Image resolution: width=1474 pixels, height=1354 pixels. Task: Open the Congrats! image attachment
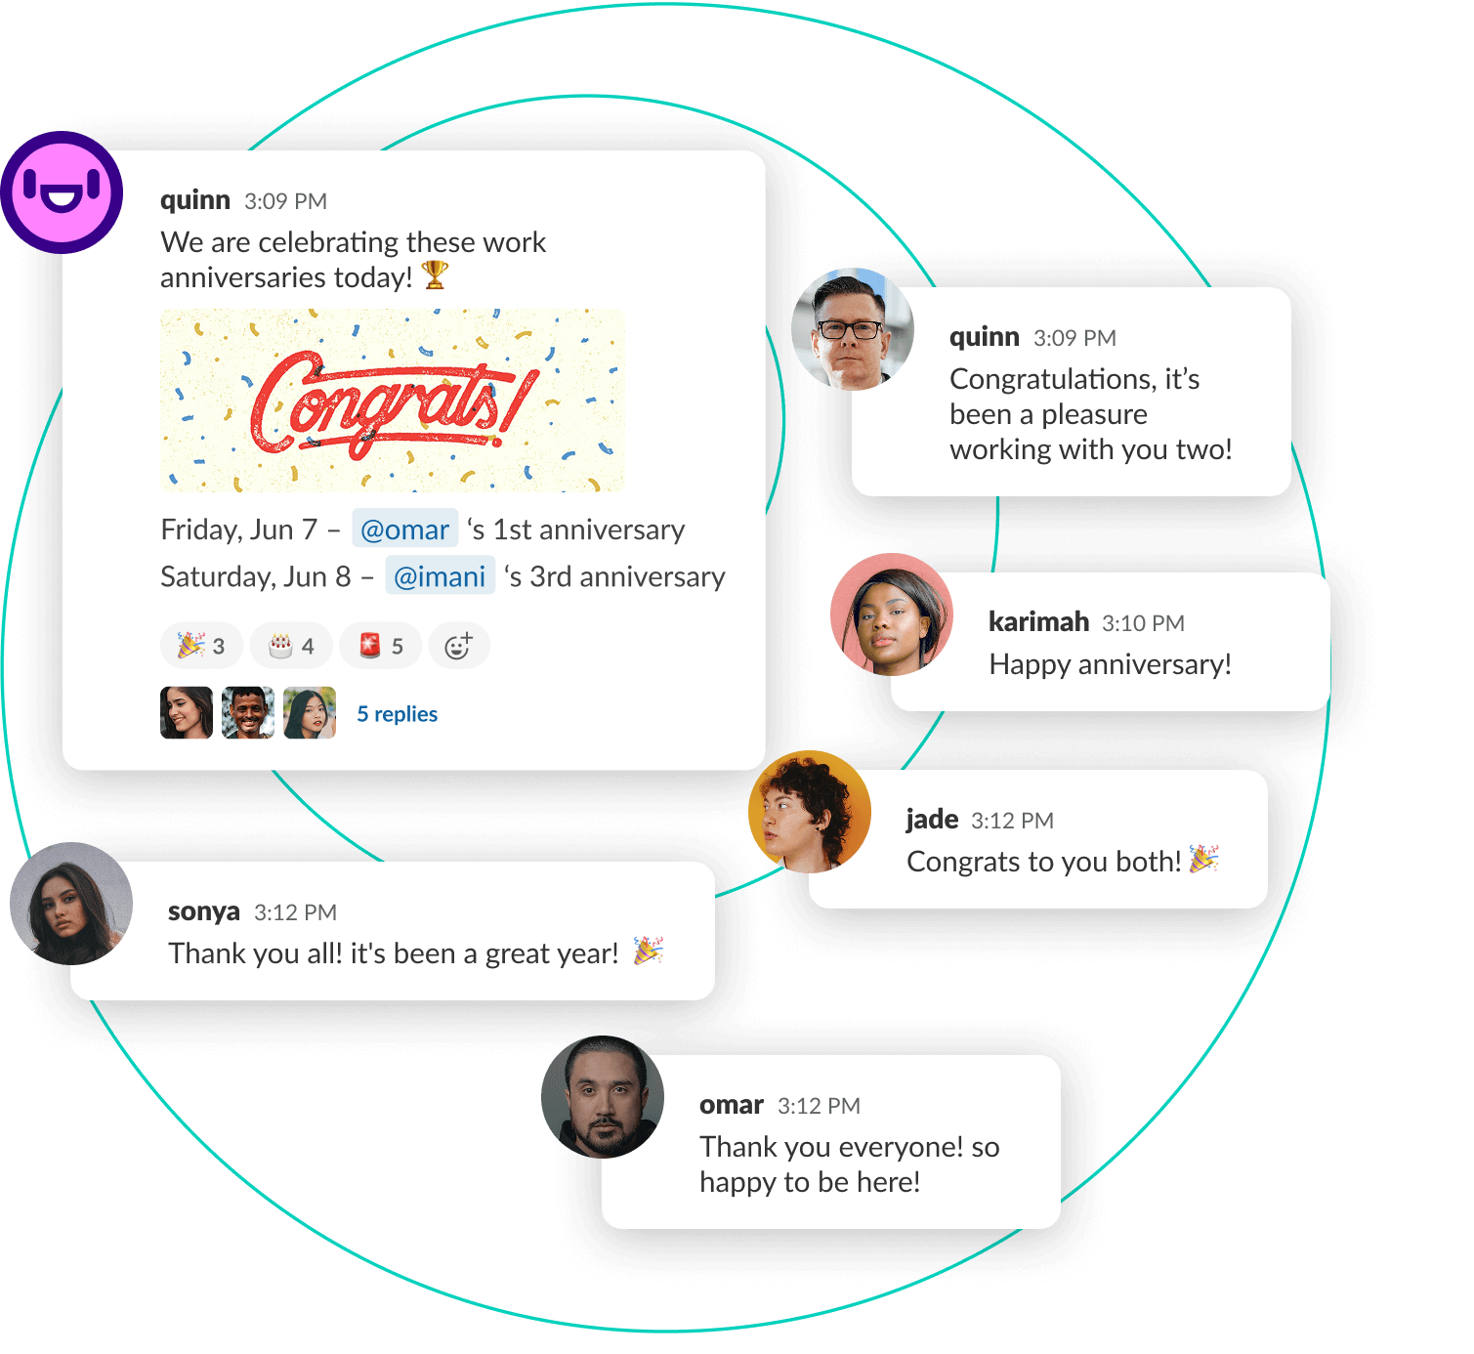coord(393,401)
